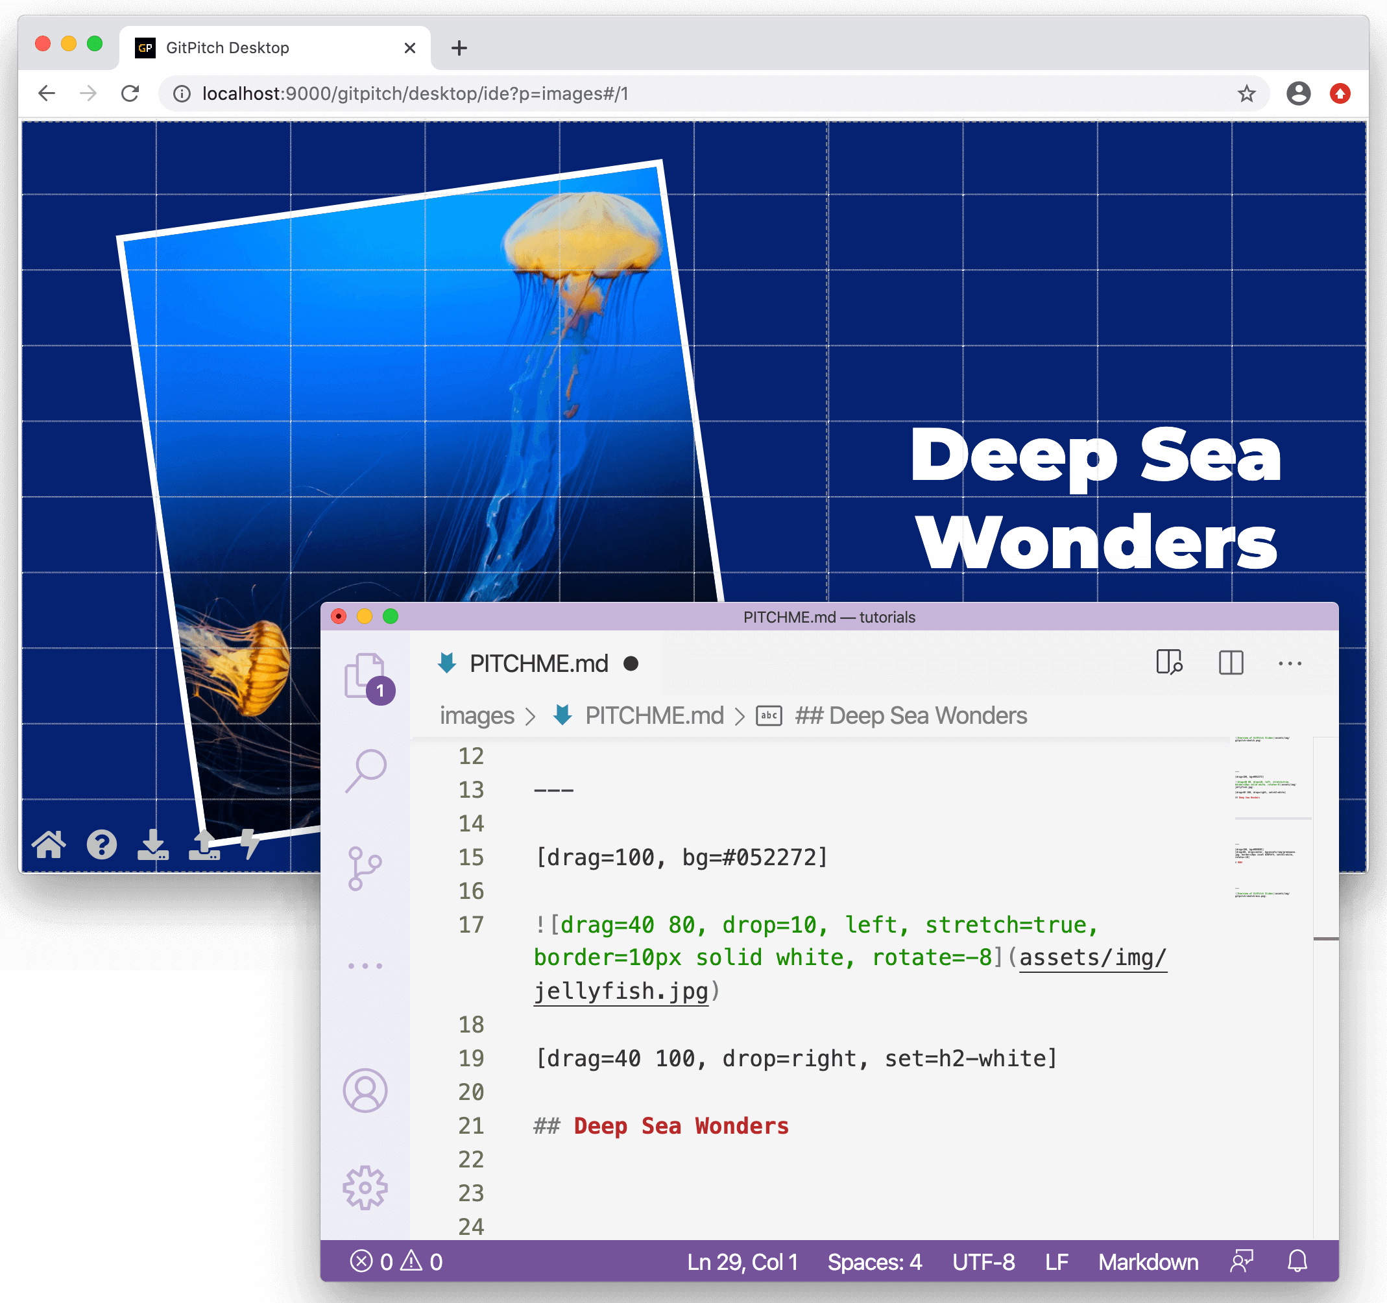Click the Open Preview to the Side icon

tap(1169, 663)
